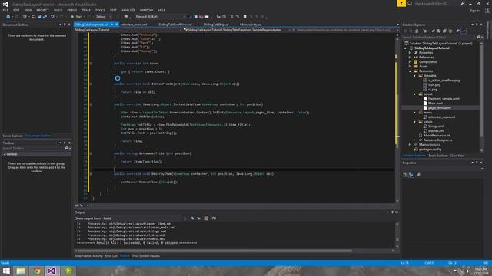The width and height of the screenshot is (492, 276).
Task: Open the FILE menu
Action: 5,10
